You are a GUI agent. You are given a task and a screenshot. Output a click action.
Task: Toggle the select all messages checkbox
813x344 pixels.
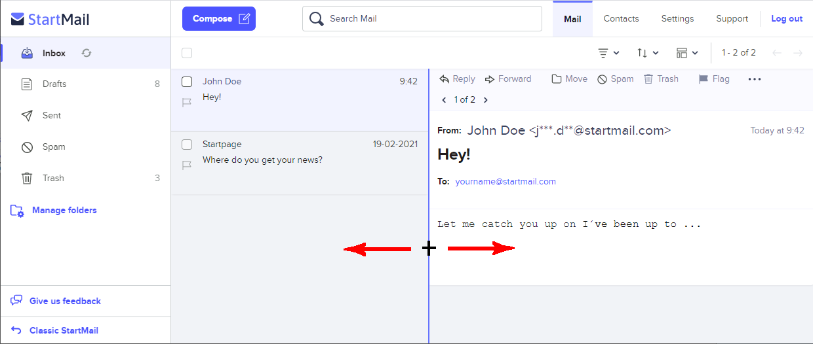tap(187, 53)
